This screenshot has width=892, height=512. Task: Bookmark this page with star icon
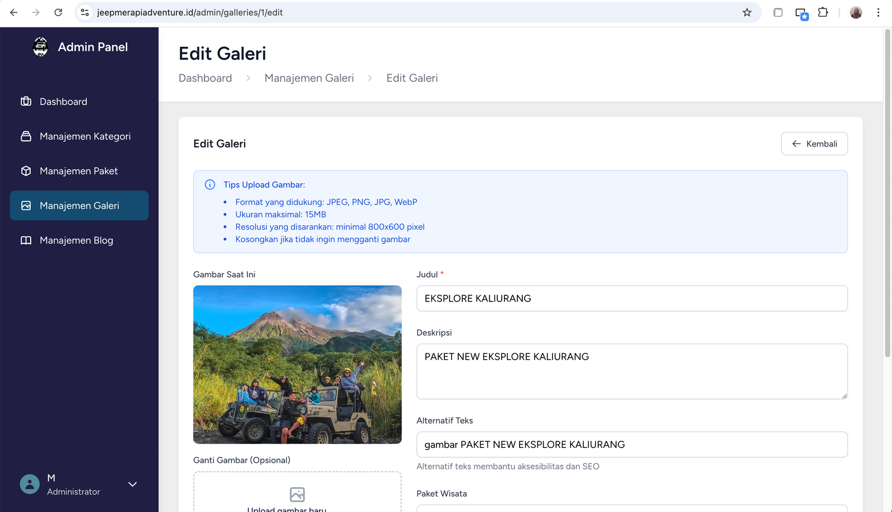pos(747,12)
